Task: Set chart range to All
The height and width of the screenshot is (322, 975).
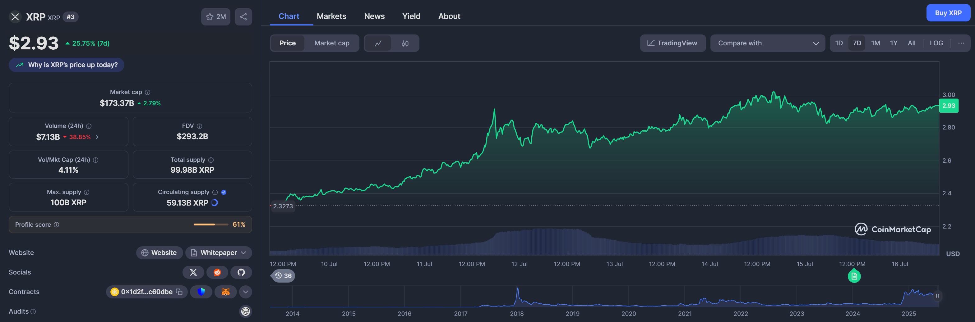Action: 911,43
